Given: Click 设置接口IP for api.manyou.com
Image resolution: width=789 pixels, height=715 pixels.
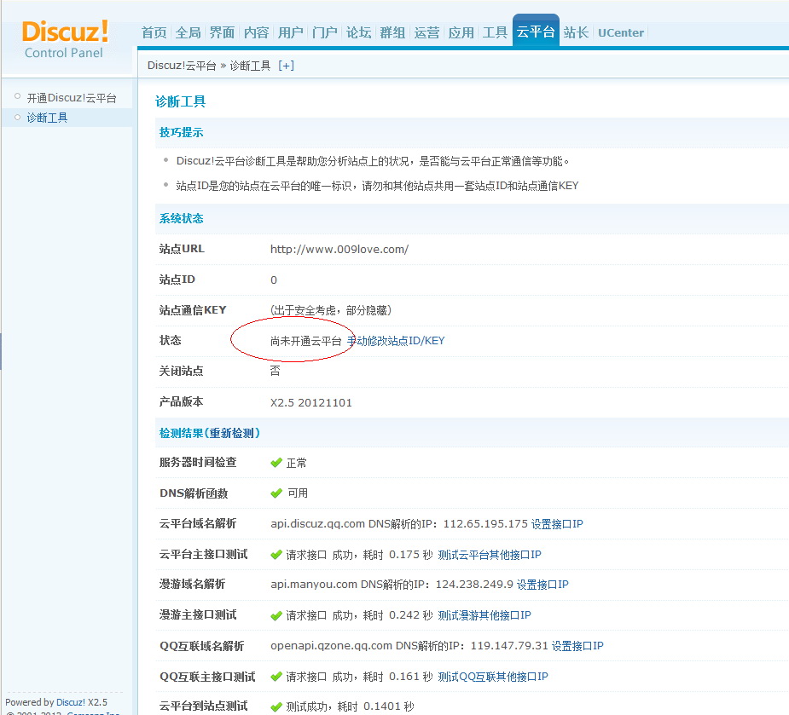Looking at the screenshot, I should click(x=542, y=585).
